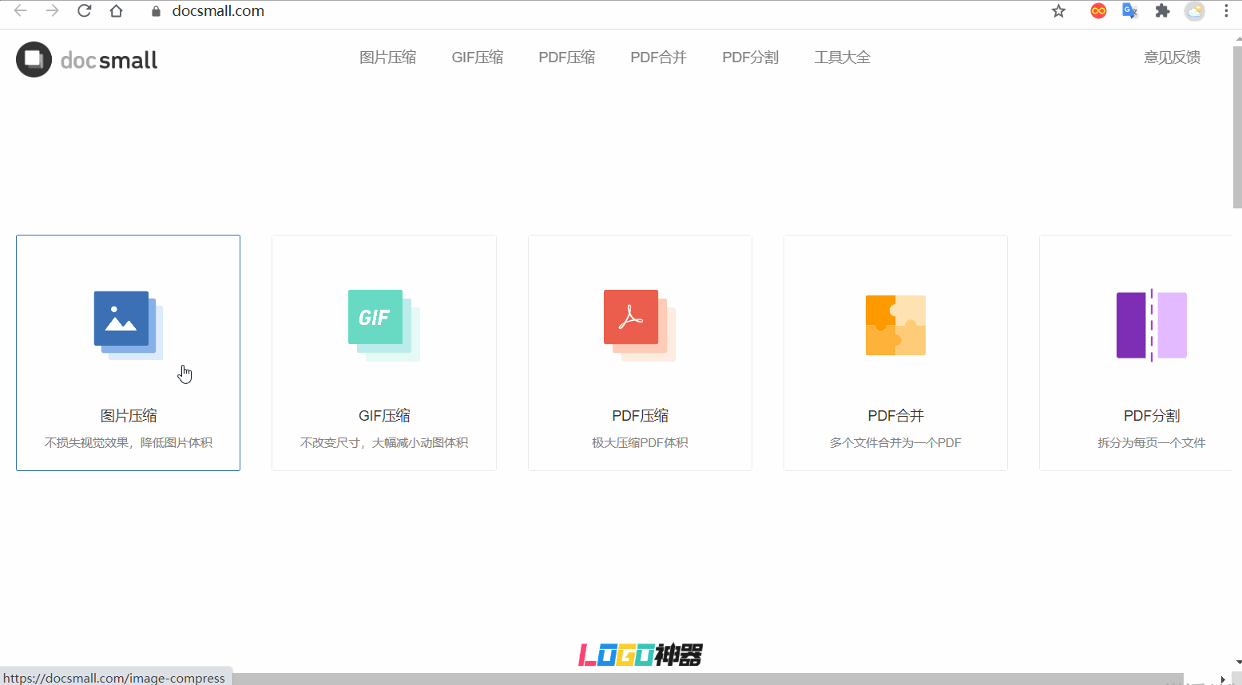Click the PDF压缩 card title
The width and height of the screenshot is (1242, 685).
[x=640, y=416]
